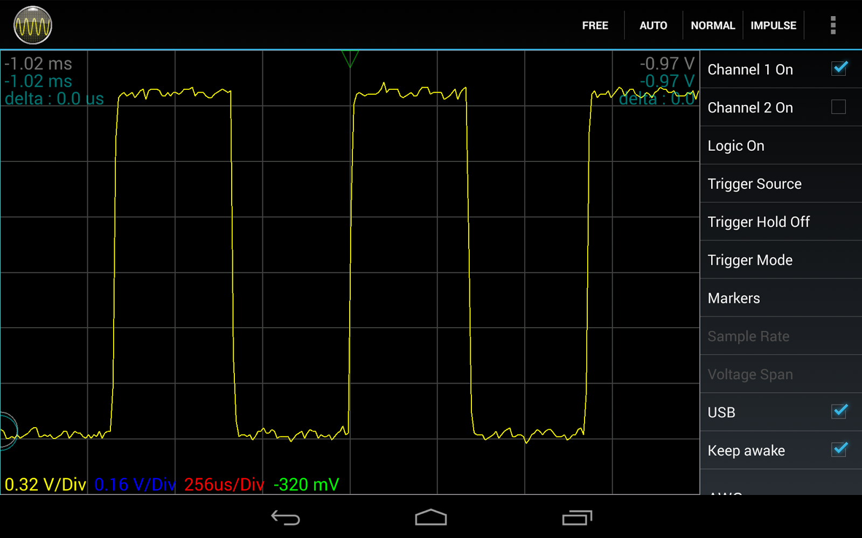Open the Trigger Mode selector
The width and height of the screenshot is (862, 538).
[x=749, y=260]
